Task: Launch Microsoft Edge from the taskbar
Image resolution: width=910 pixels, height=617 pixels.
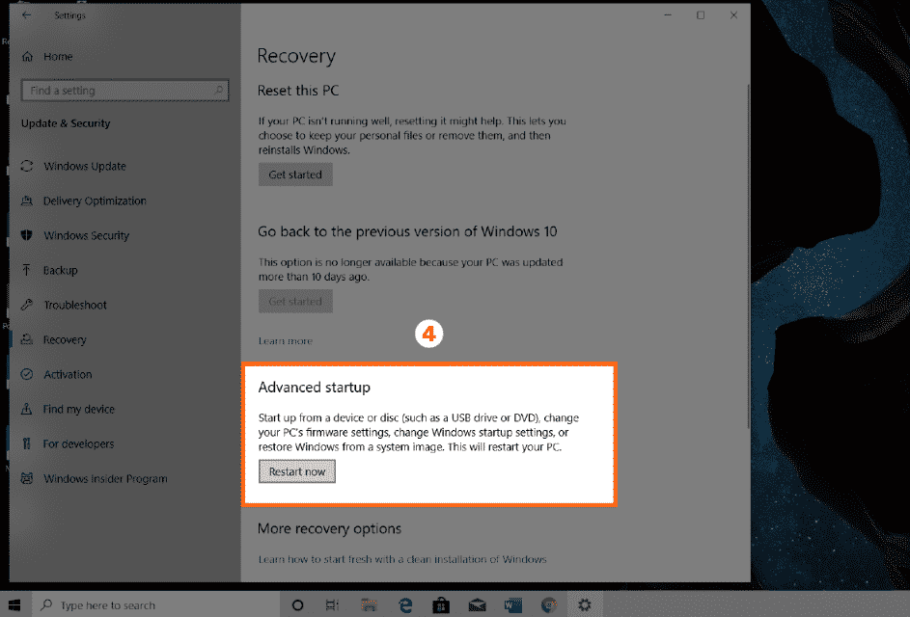Action: coord(405,605)
